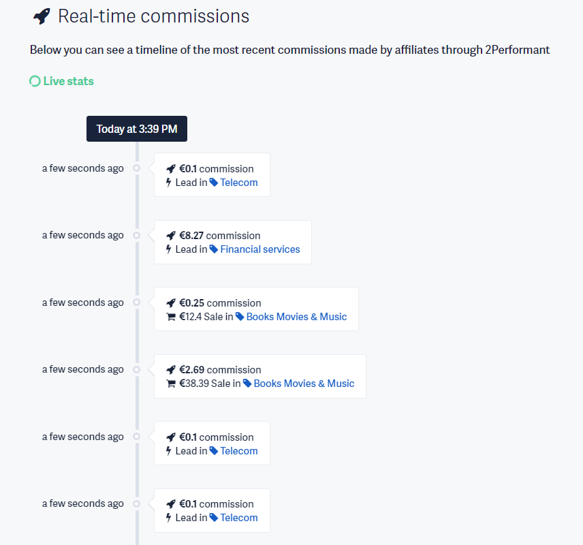Viewport: 583px width, 545px height.
Task: Click the Live stats label
Action: coord(68,81)
